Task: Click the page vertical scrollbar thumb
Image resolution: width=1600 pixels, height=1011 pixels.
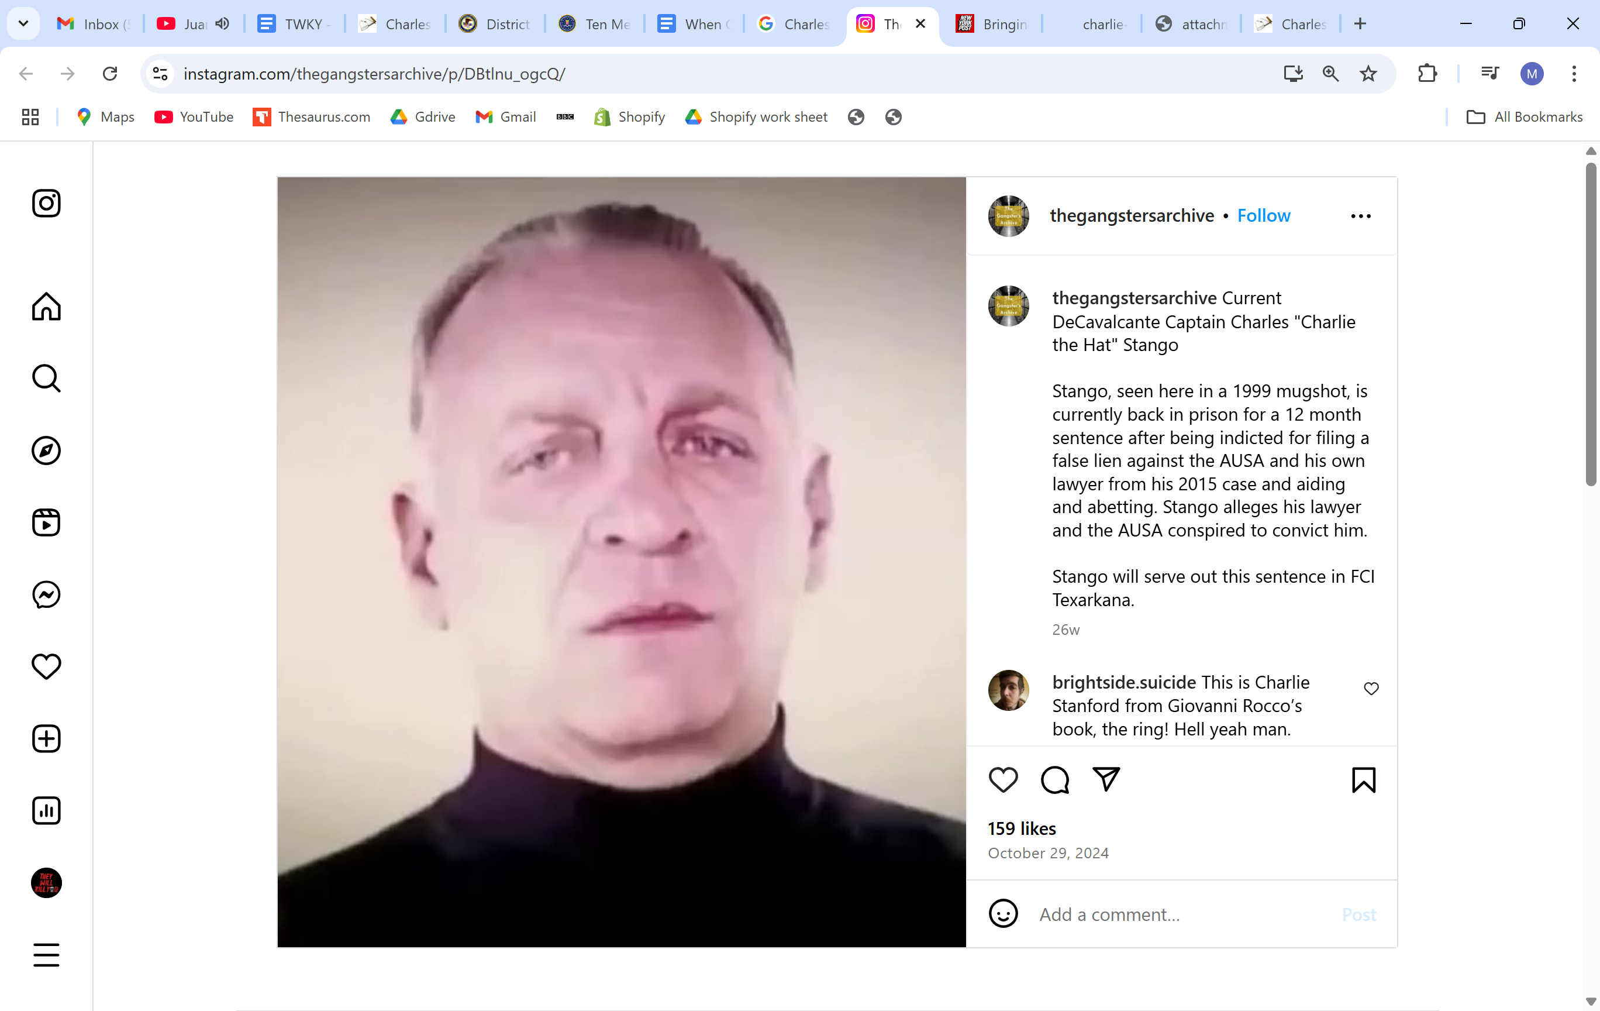Action: tap(1591, 324)
